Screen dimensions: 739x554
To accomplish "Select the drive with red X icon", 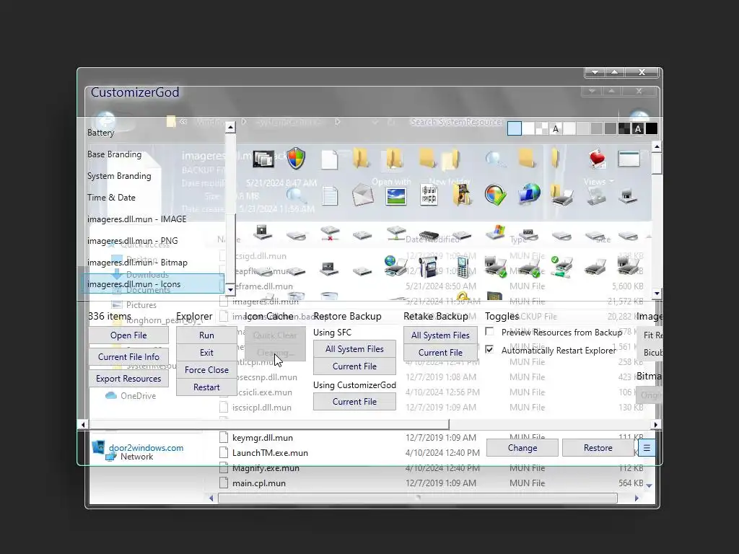I will click(329, 233).
